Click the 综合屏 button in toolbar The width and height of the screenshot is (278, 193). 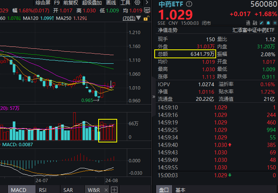(43, 3)
